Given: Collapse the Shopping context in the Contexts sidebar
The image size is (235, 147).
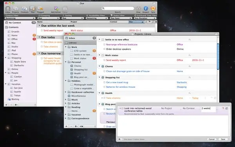Looking at the screenshot, I should [6, 58].
